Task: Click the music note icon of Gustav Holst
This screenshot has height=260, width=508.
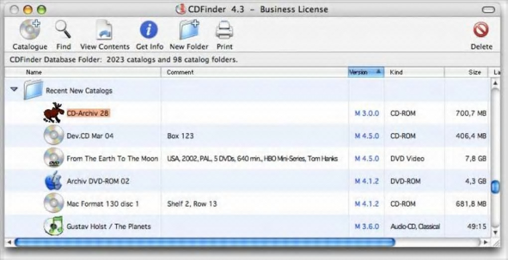Action: click(54, 226)
